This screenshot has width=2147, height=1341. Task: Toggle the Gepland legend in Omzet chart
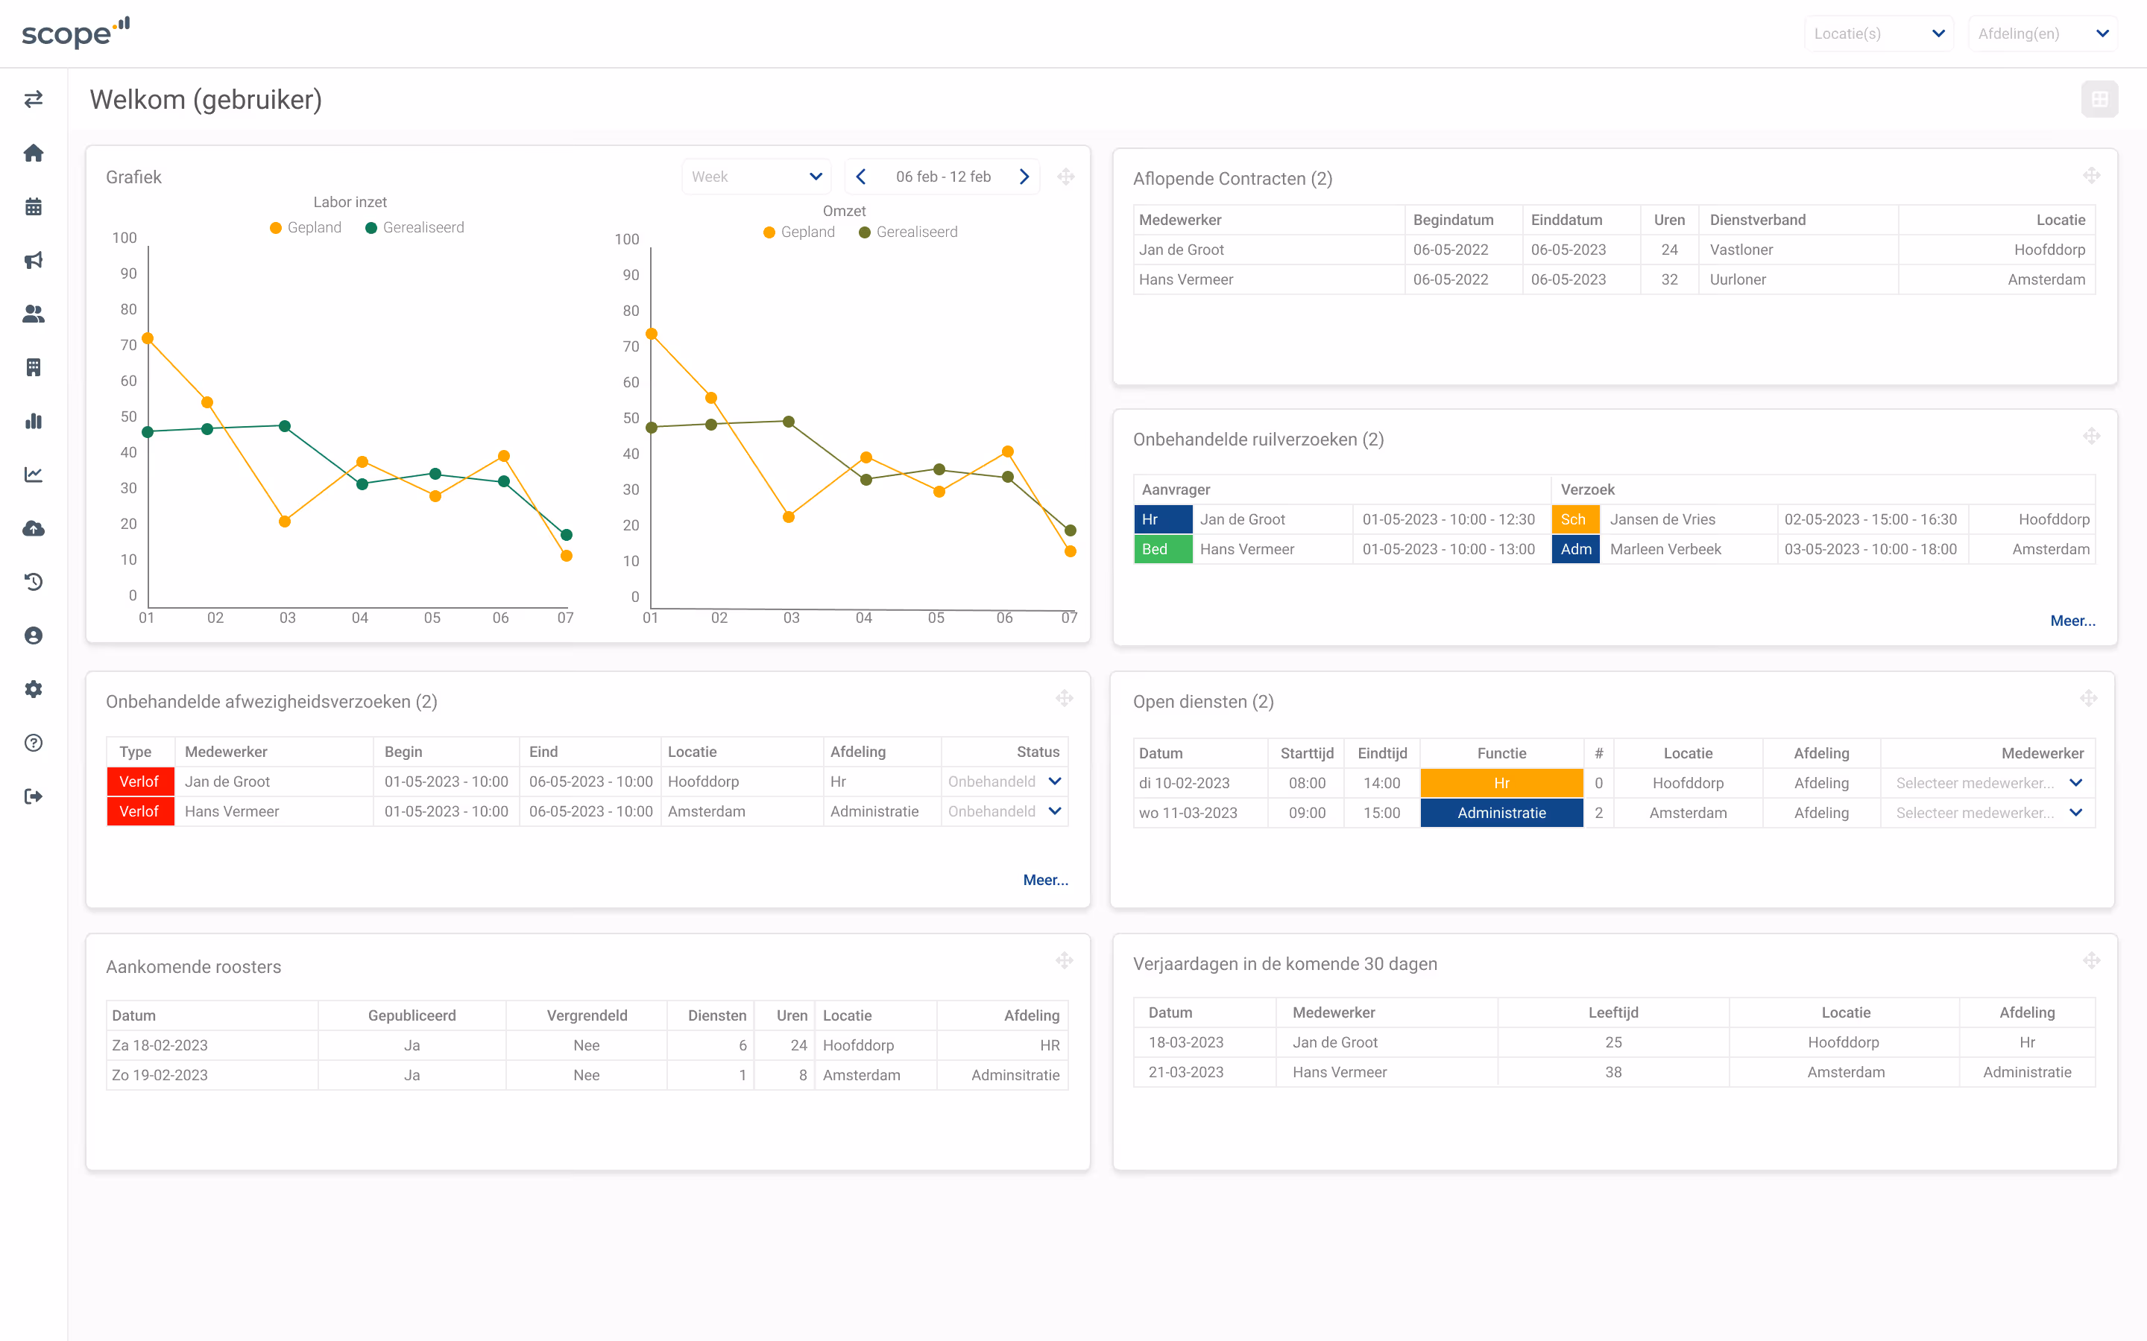(x=798, y=232)
